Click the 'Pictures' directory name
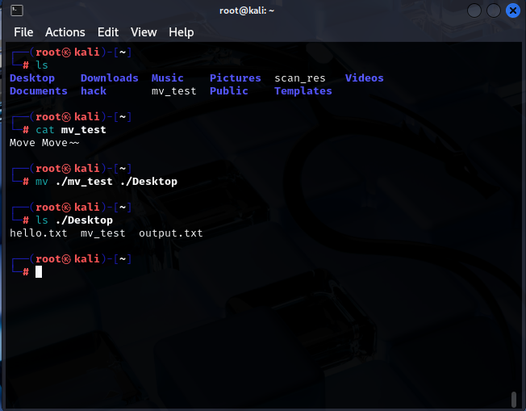This screenshot has height=411, width=526. pyautogui.click(x=235, y=78)
